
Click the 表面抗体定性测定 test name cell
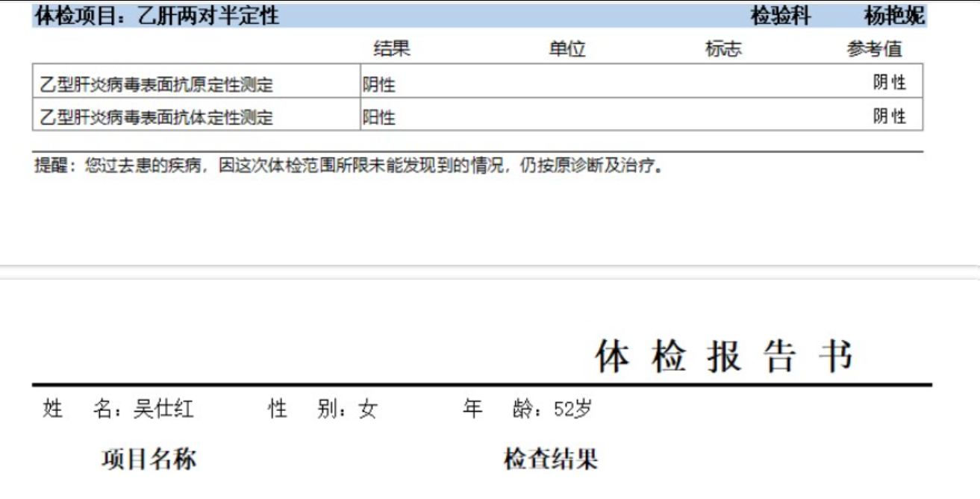coord(157,117)
